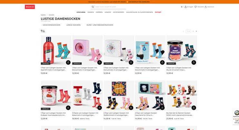Open the page number dropdown
Viewport: 239px width, 130px height.
point(188,31)
